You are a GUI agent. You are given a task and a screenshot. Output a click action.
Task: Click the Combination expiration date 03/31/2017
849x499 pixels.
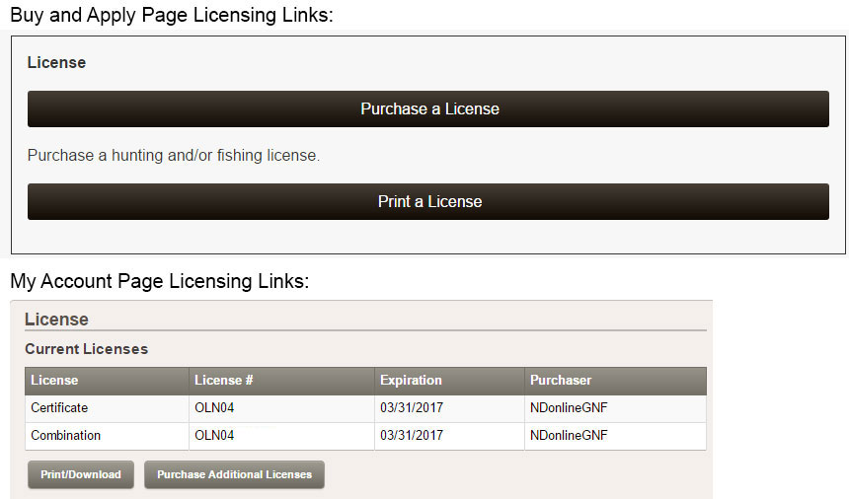coord(412,436)
